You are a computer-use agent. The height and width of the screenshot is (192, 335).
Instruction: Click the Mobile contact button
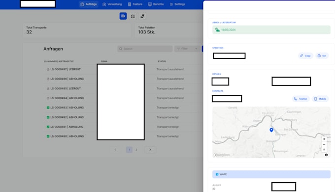click(x=320, y=99)
